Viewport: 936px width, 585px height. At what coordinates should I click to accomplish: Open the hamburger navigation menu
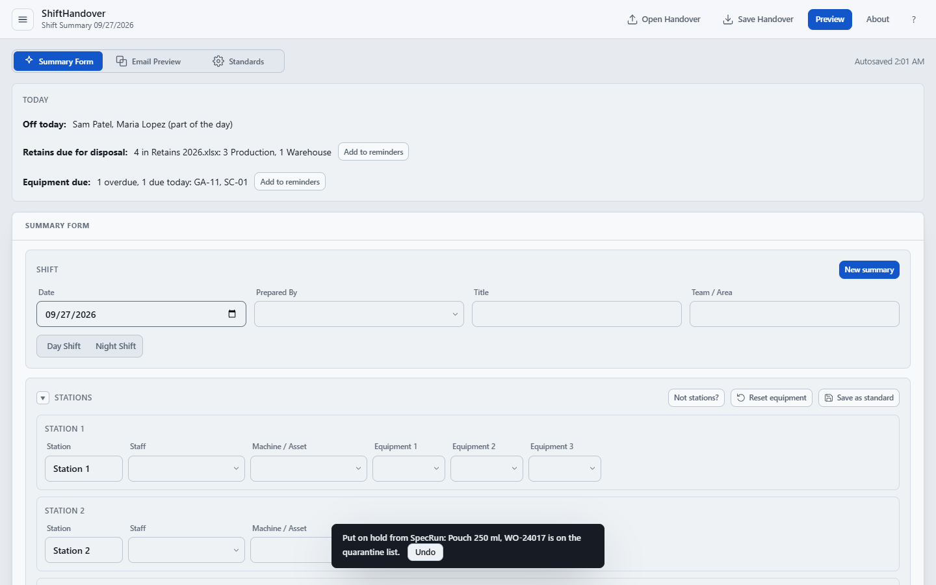coord(23,19)
